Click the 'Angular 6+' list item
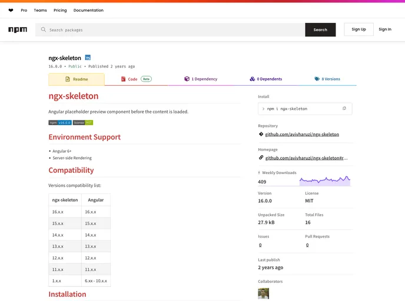The height and width of the screenshot is (301, 405). point(62,151)
